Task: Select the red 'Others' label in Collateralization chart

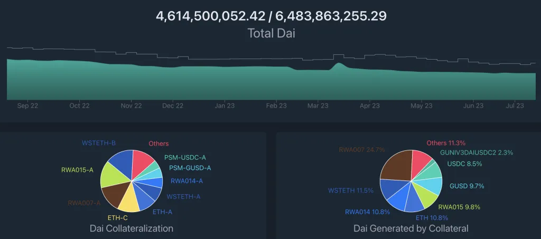Action: (x=158, y=144)
